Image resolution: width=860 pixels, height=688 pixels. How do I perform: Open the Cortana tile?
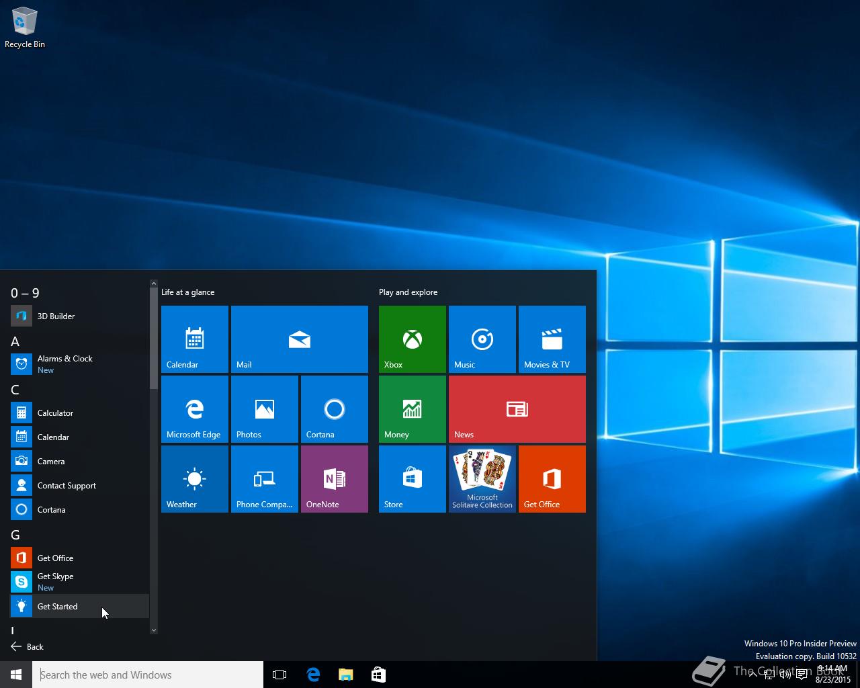(x=335, y=409)
